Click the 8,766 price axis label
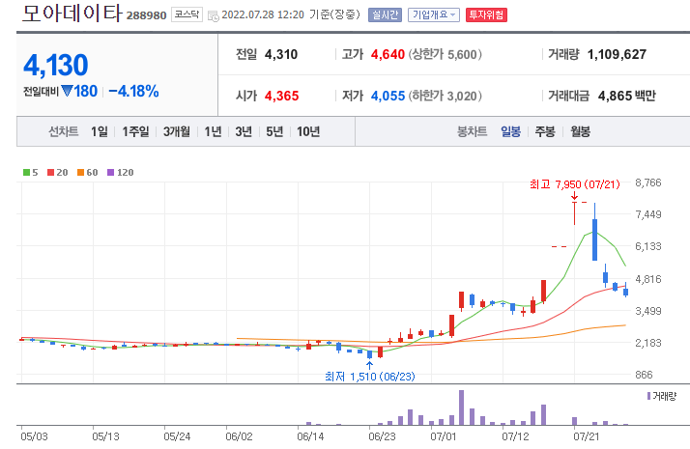 648,182
